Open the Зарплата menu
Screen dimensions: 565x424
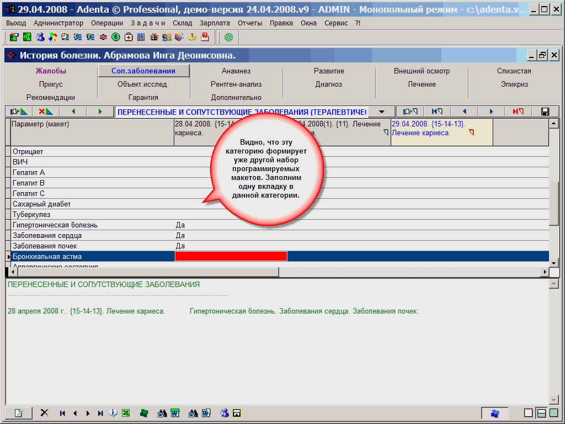click(215, 23)
